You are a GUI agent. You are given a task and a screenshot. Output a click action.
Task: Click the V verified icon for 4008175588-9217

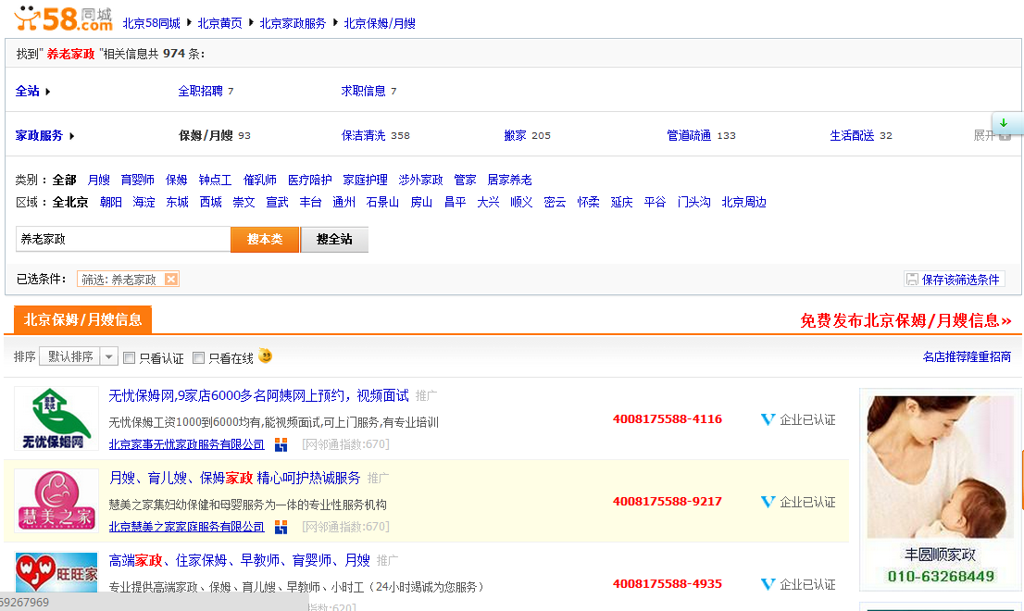768,502
